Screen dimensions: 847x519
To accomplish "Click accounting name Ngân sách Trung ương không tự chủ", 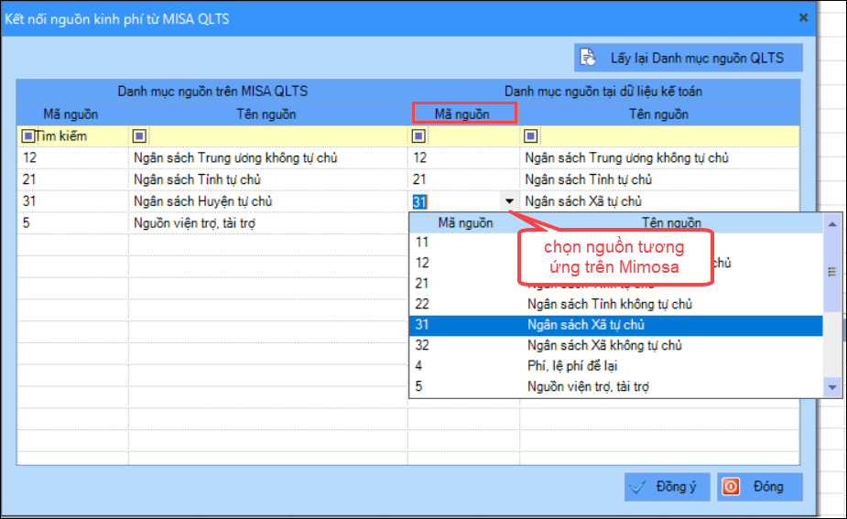I will tap(626, 158).
